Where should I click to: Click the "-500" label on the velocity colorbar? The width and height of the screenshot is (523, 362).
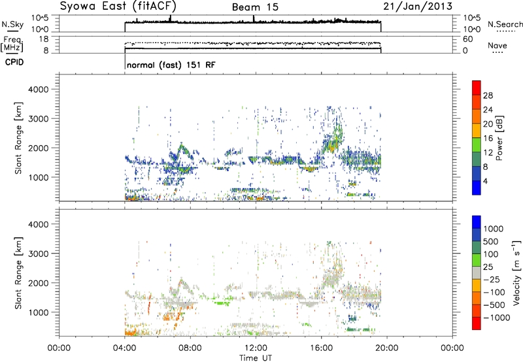coord(494,305)
